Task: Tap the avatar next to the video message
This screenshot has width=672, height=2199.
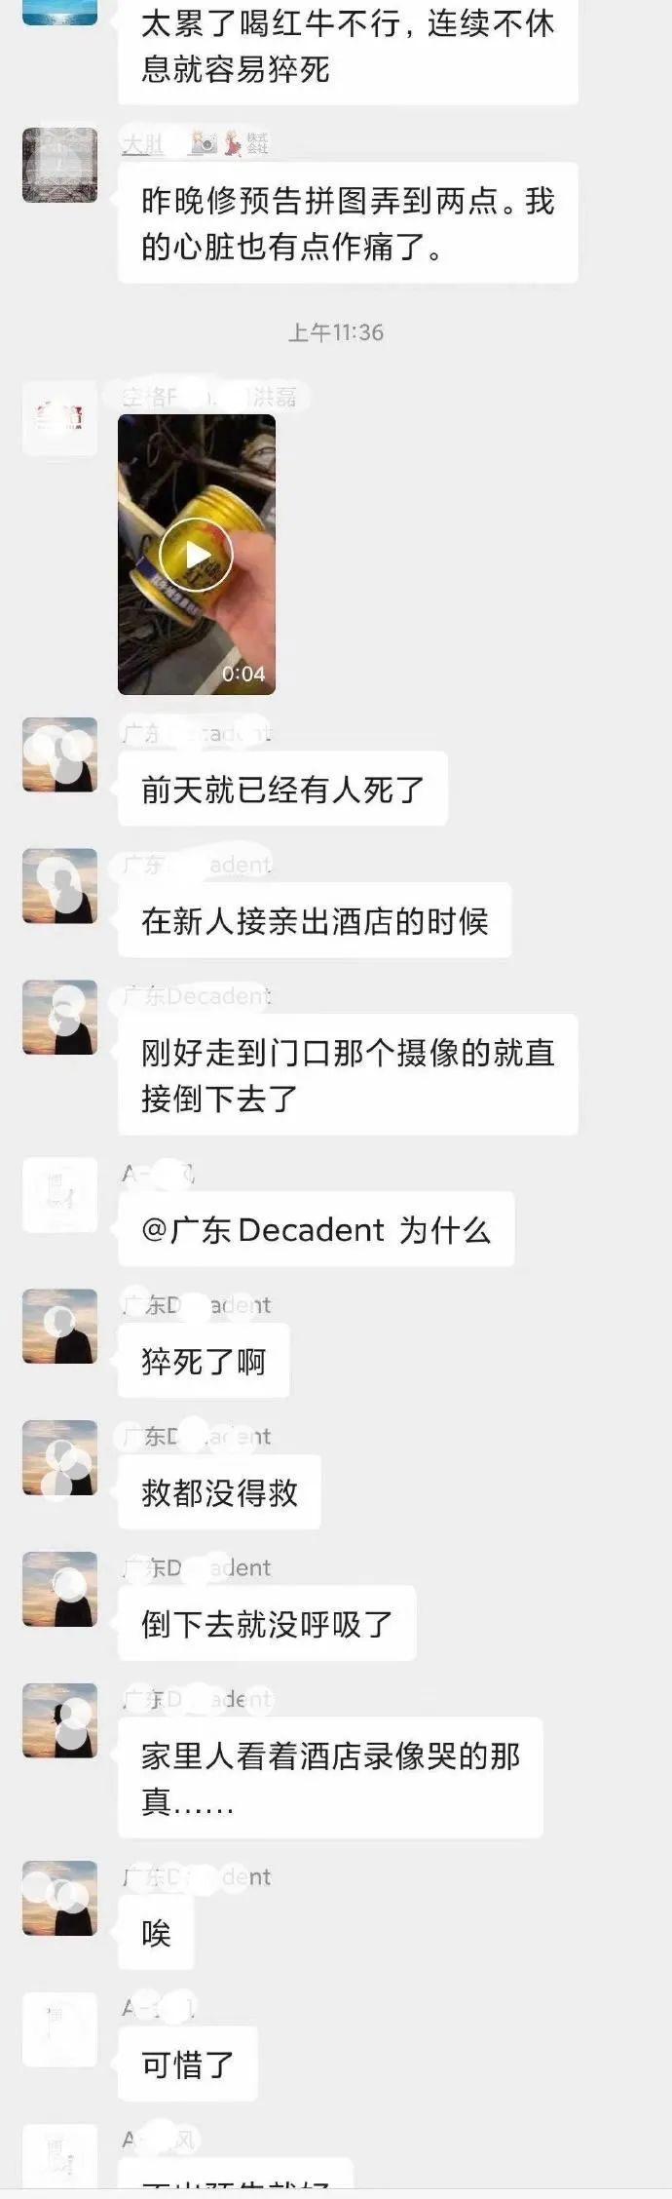Action: (59, 418)
